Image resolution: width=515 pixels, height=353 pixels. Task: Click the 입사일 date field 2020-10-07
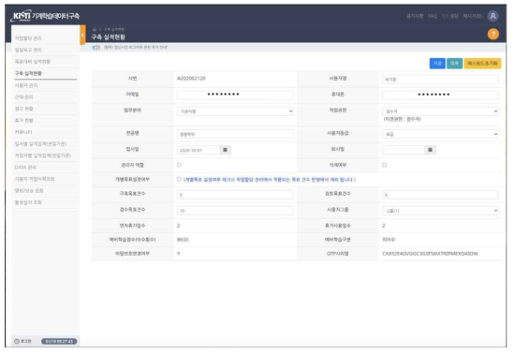199,151
